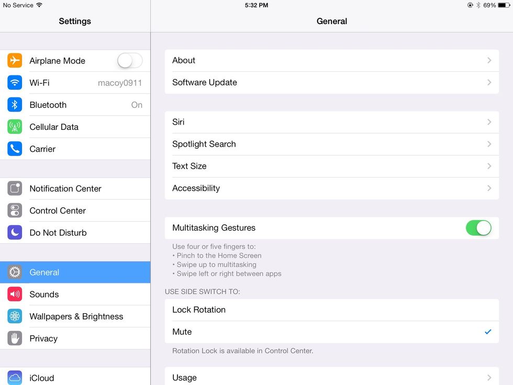Open Text Size settings
The height and width of the screenshot is (385, 513).
point(189,166)
